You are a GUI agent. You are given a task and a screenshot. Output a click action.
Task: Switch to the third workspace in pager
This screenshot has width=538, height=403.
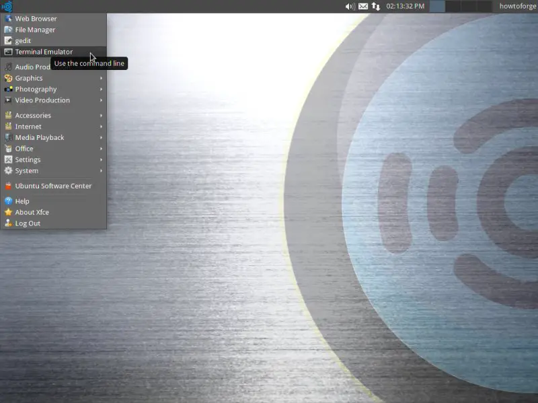pos(468,6)
